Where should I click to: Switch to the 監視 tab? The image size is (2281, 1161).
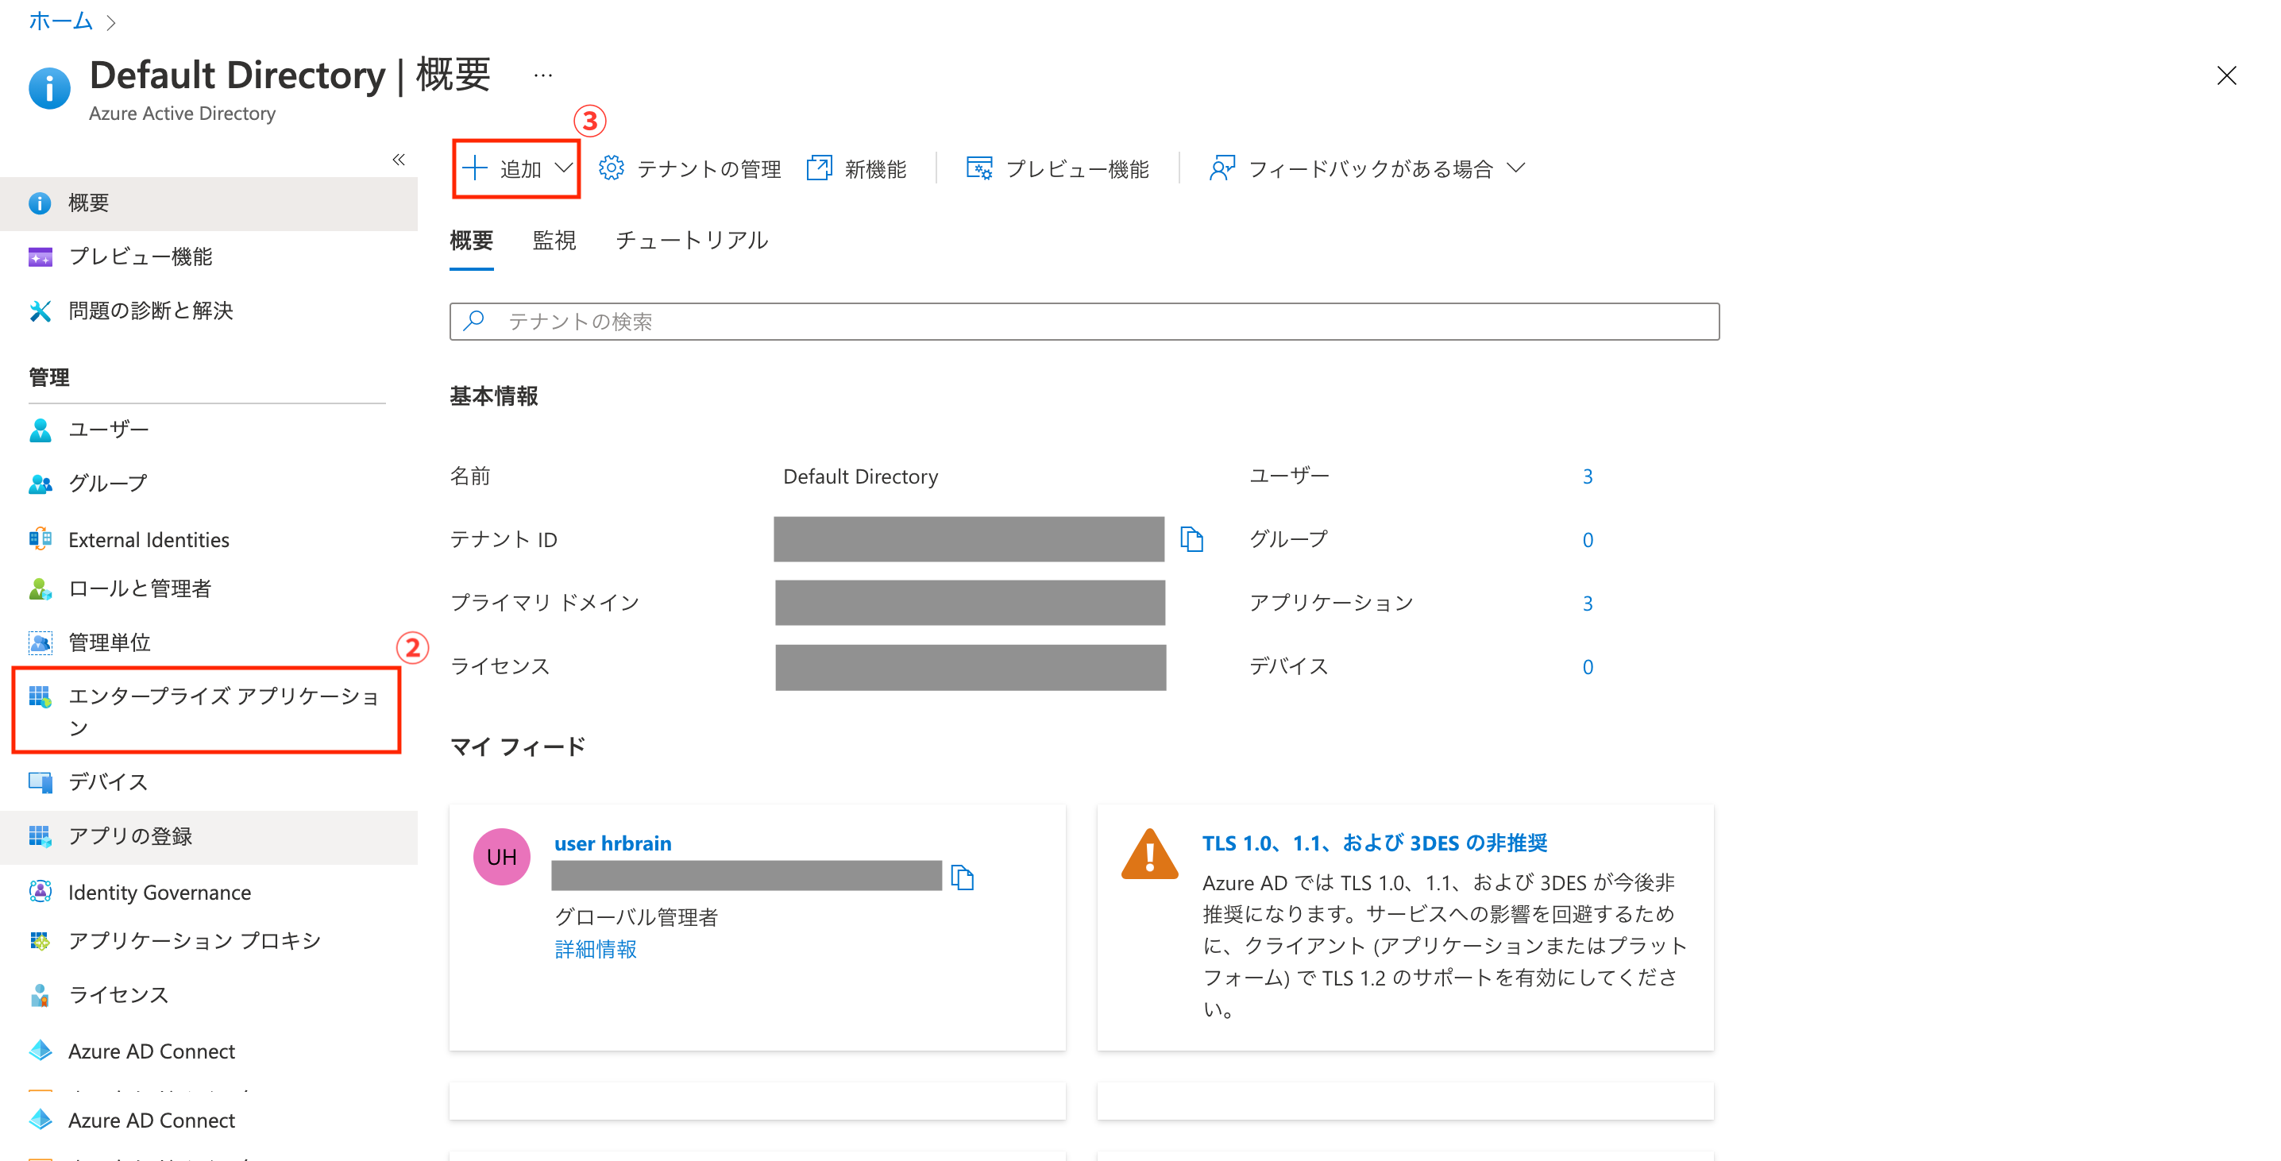coord(554,240)
